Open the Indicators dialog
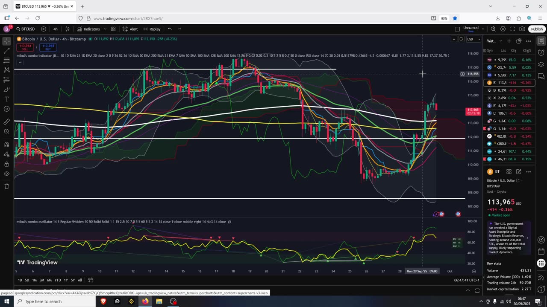The image size is (547, 307). tap(88, 29)
